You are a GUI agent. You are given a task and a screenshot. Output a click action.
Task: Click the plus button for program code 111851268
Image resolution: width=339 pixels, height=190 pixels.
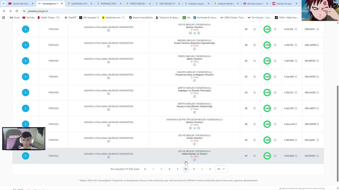25,29
